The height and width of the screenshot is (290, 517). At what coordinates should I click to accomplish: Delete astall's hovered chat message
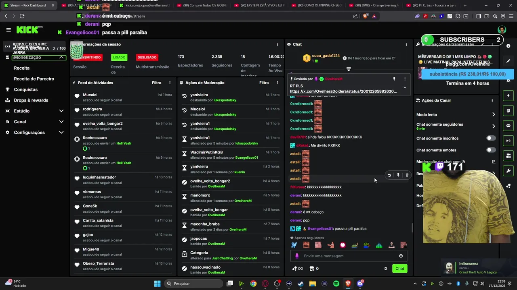(x=407, y=175)
